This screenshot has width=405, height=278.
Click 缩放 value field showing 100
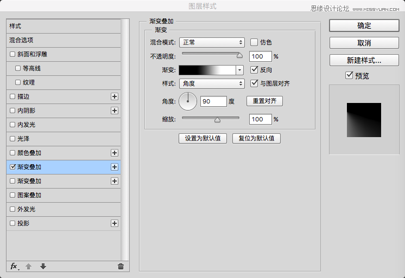tap(261, 119)
